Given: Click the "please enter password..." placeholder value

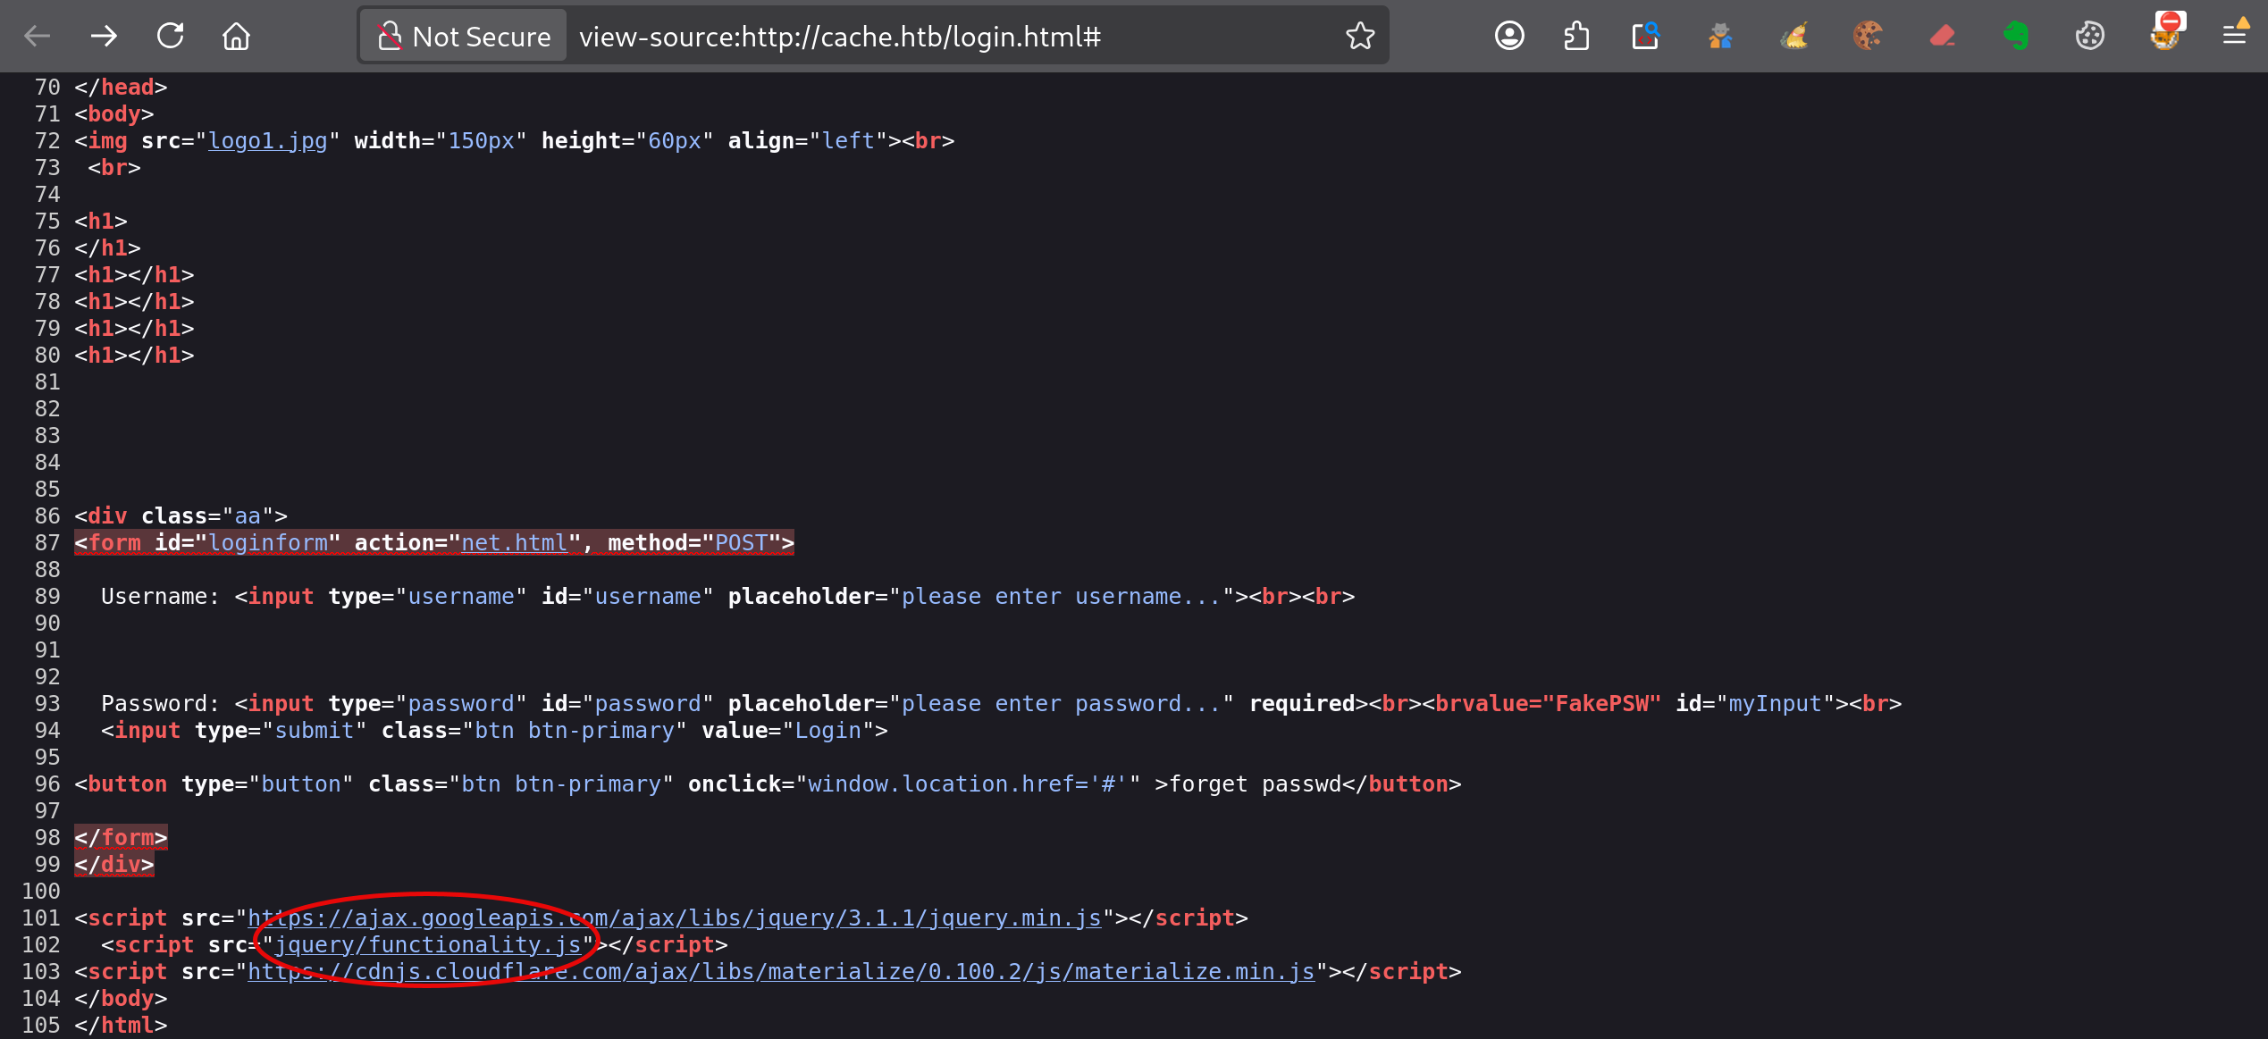Looking at the screenshot, I should [1061, 704].
